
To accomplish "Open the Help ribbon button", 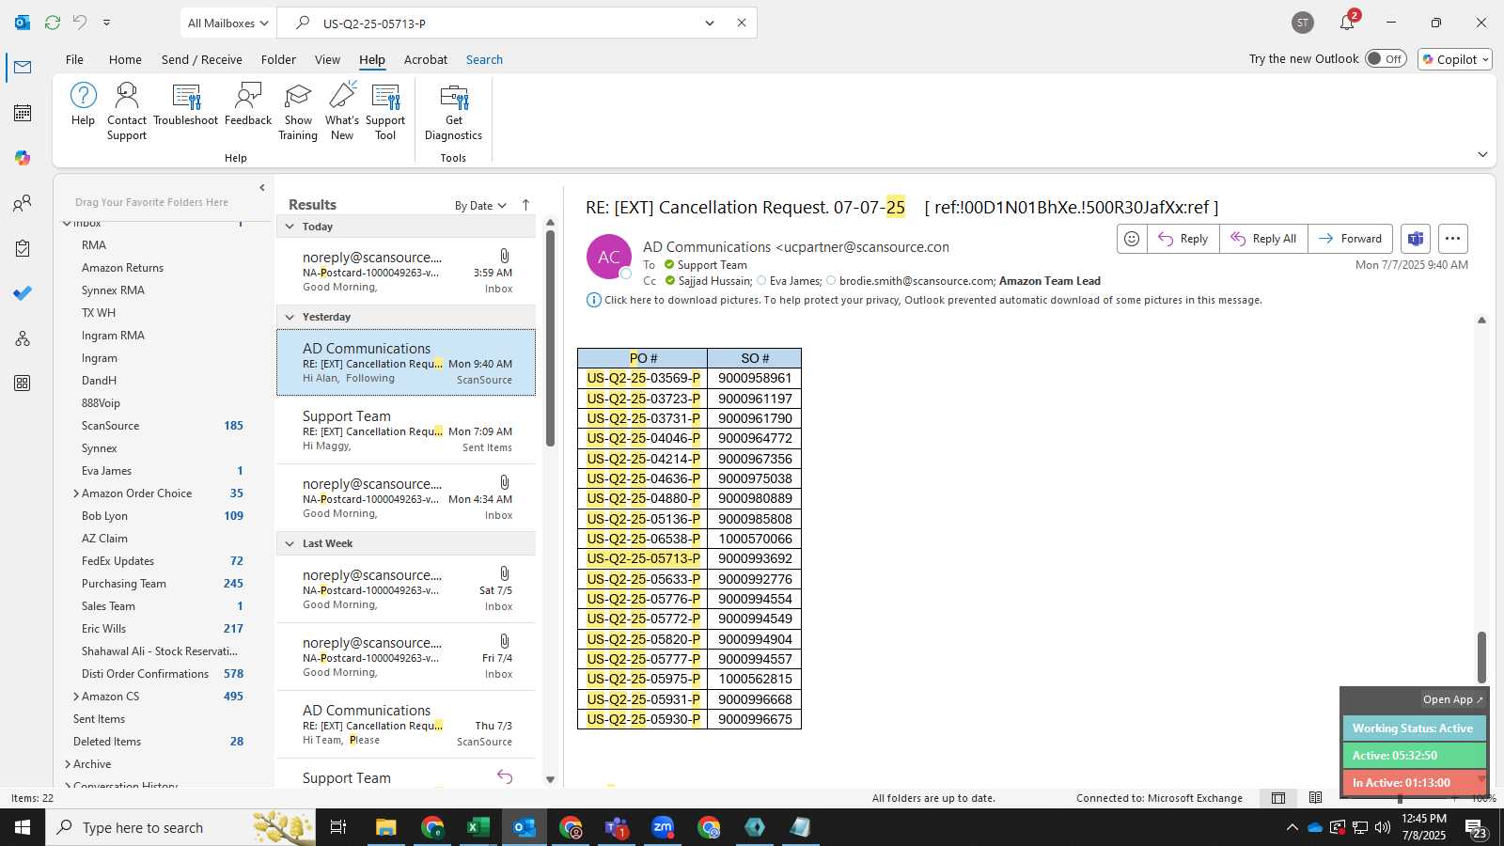I will [x=83, y=103].
